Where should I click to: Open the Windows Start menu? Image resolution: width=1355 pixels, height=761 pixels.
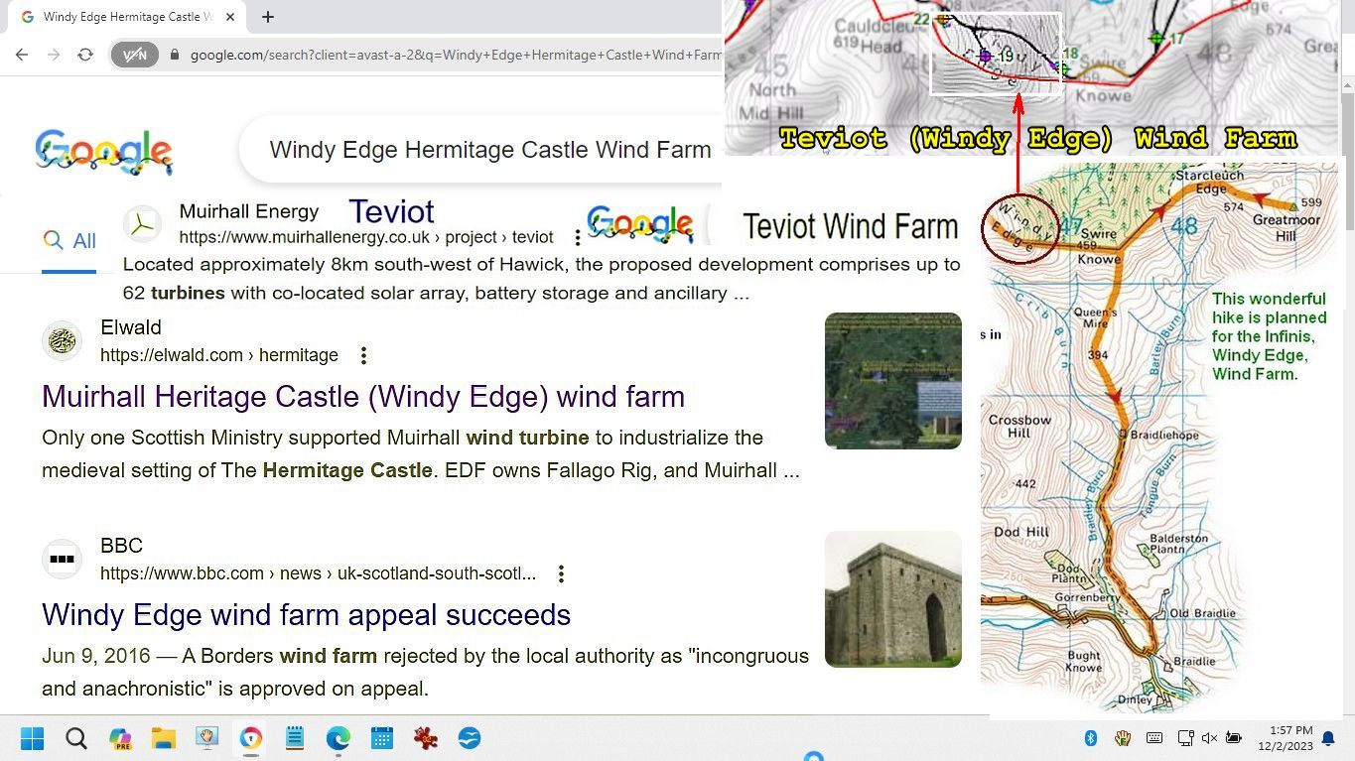pos(33,738)
